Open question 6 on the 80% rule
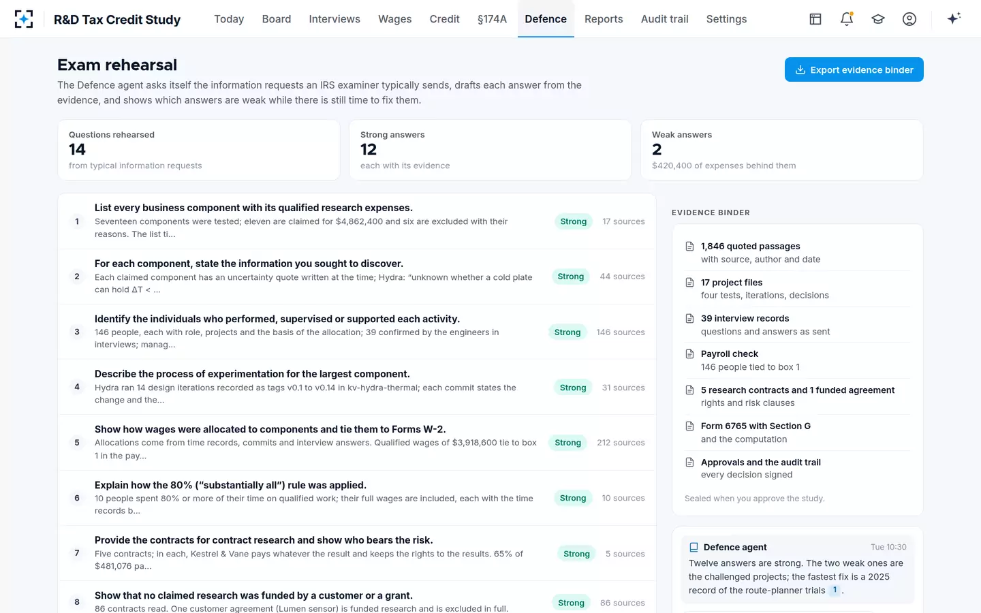Screen dimensions: 981x613 tap(357, 498)
